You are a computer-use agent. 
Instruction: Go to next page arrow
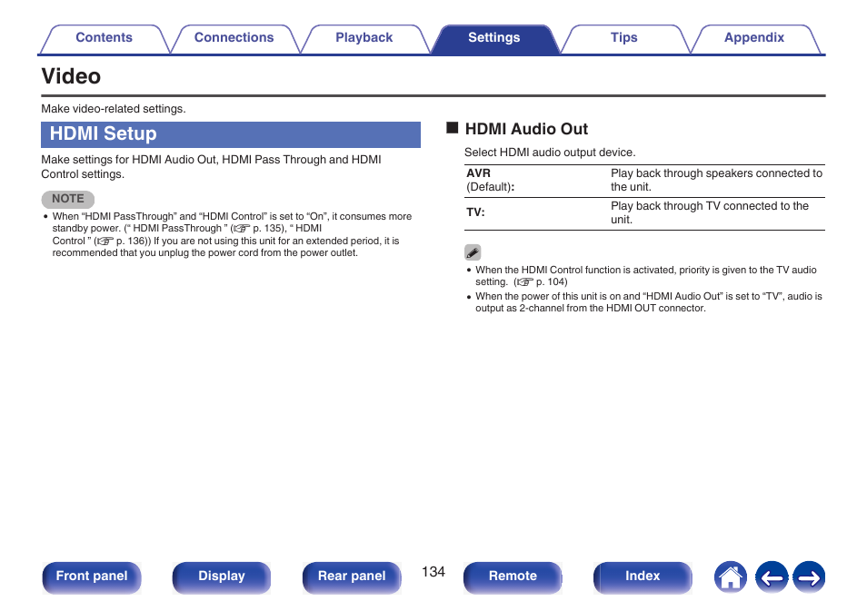809,577
